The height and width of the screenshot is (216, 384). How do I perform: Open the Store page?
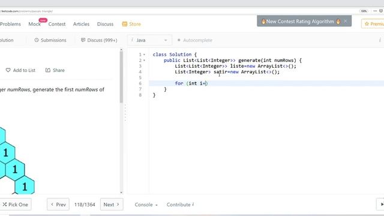[134, 24]
